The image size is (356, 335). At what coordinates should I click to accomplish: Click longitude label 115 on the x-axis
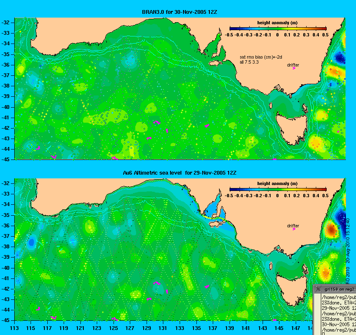pos(31,328)
